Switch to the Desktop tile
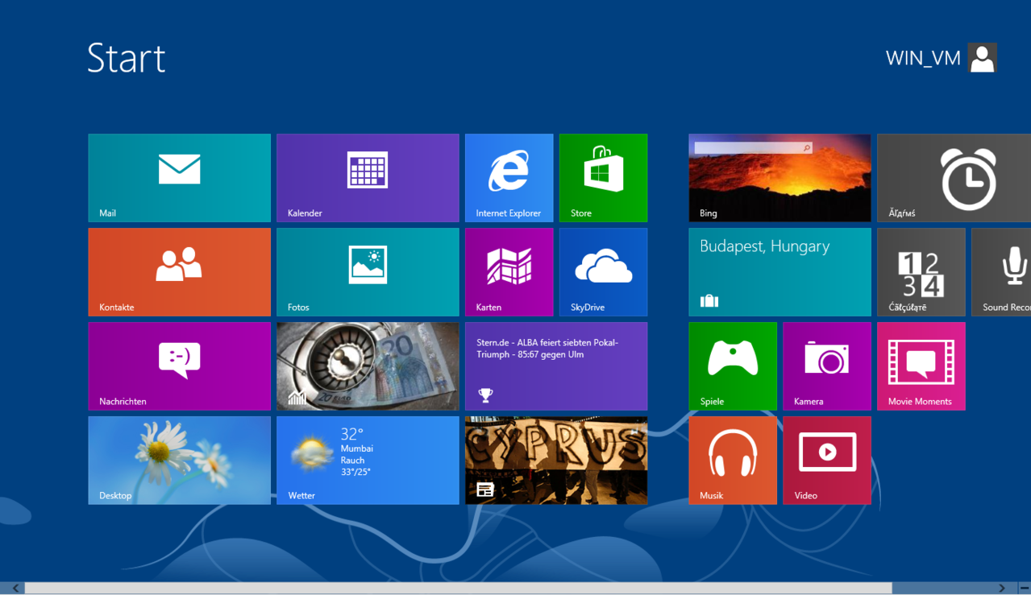 coord(179,460)
